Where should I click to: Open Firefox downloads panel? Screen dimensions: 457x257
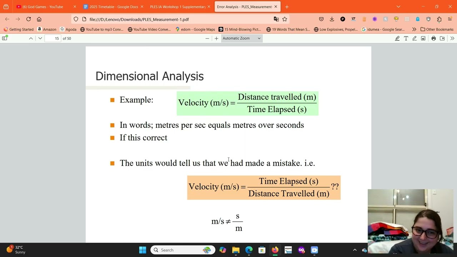point(332,19)
